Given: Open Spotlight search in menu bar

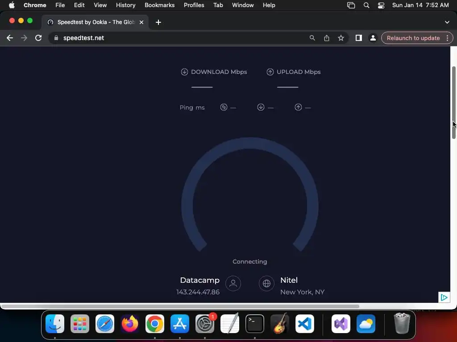Looking at the screenshot, I should click(366, 5).
